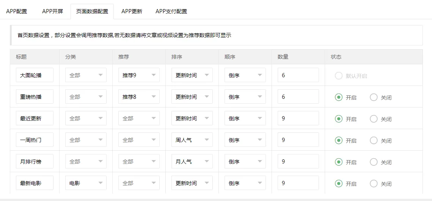The height and width of the screenshot is (201, 432).
Task: Open the APP支付配置 tab
Action: pyautogui.click(x=171, y=11)
